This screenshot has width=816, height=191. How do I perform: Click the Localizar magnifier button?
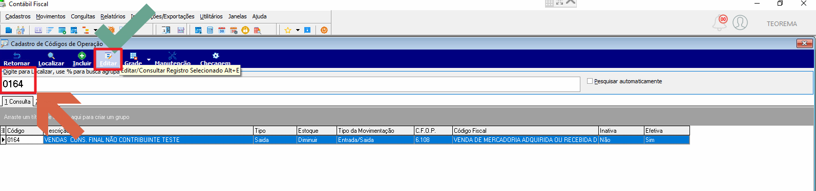(51, 59)
